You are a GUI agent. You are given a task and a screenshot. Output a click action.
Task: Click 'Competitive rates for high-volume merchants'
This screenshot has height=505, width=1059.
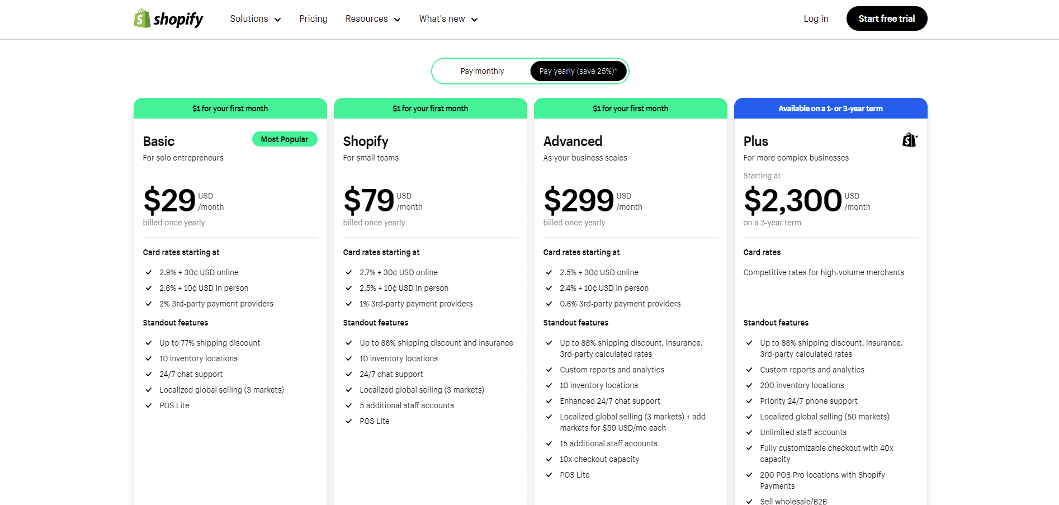(x=824, y=272)
